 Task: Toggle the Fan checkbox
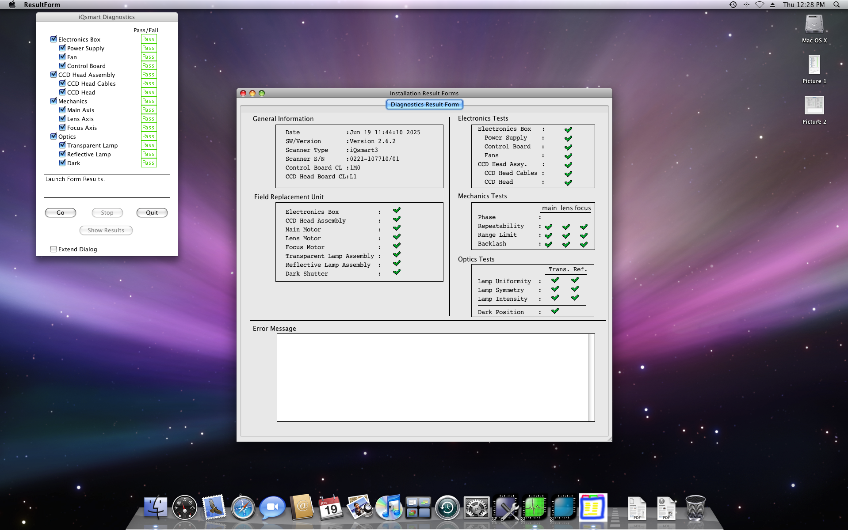tap(62, 57)
